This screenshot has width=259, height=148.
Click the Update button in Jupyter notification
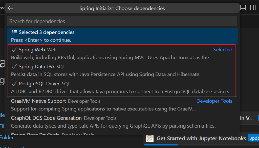click(254, 138)
